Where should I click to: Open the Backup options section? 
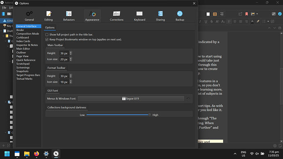[180, 16]
